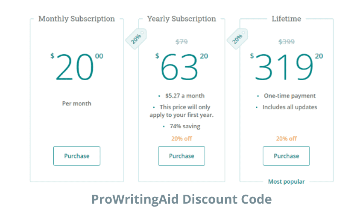Viewport: 363px width, 213px height.
Task: Click the 74% saving bullet
Action: [x=185, y=127]
